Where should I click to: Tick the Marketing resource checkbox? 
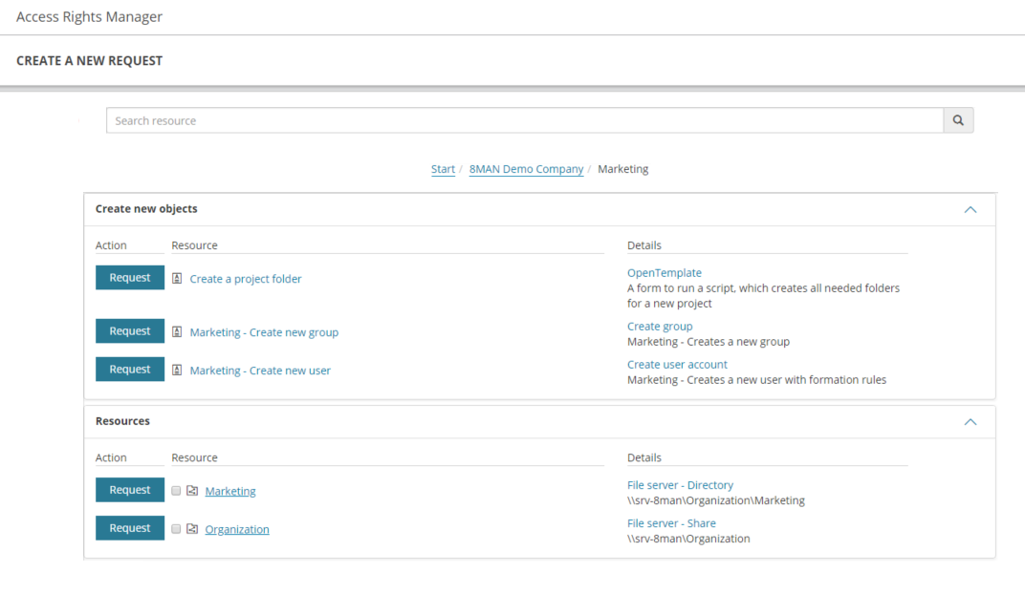(x=176, y=491)
